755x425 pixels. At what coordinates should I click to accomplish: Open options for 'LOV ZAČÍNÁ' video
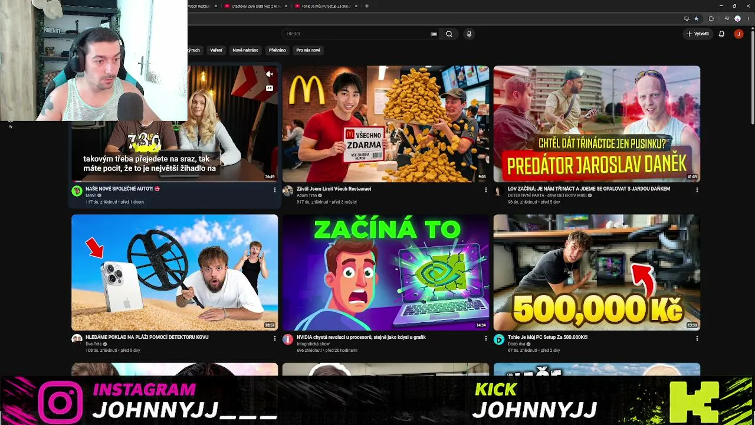pos(697,190)
